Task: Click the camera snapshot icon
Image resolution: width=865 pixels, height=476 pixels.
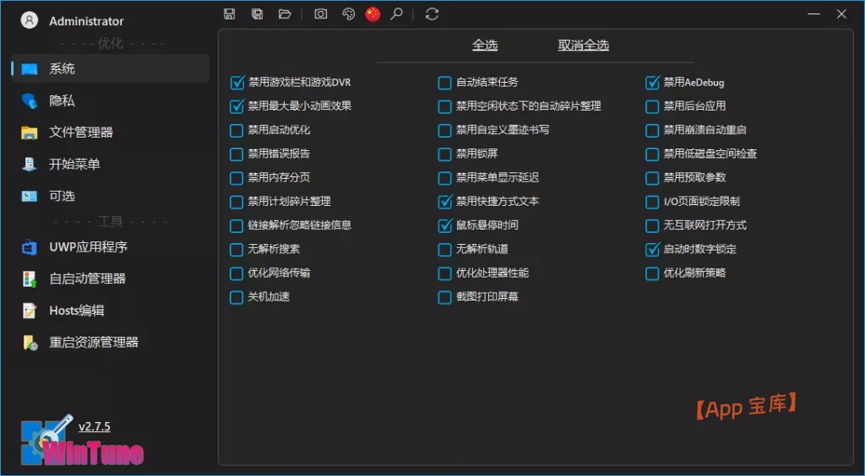Action: click(320, 14)
